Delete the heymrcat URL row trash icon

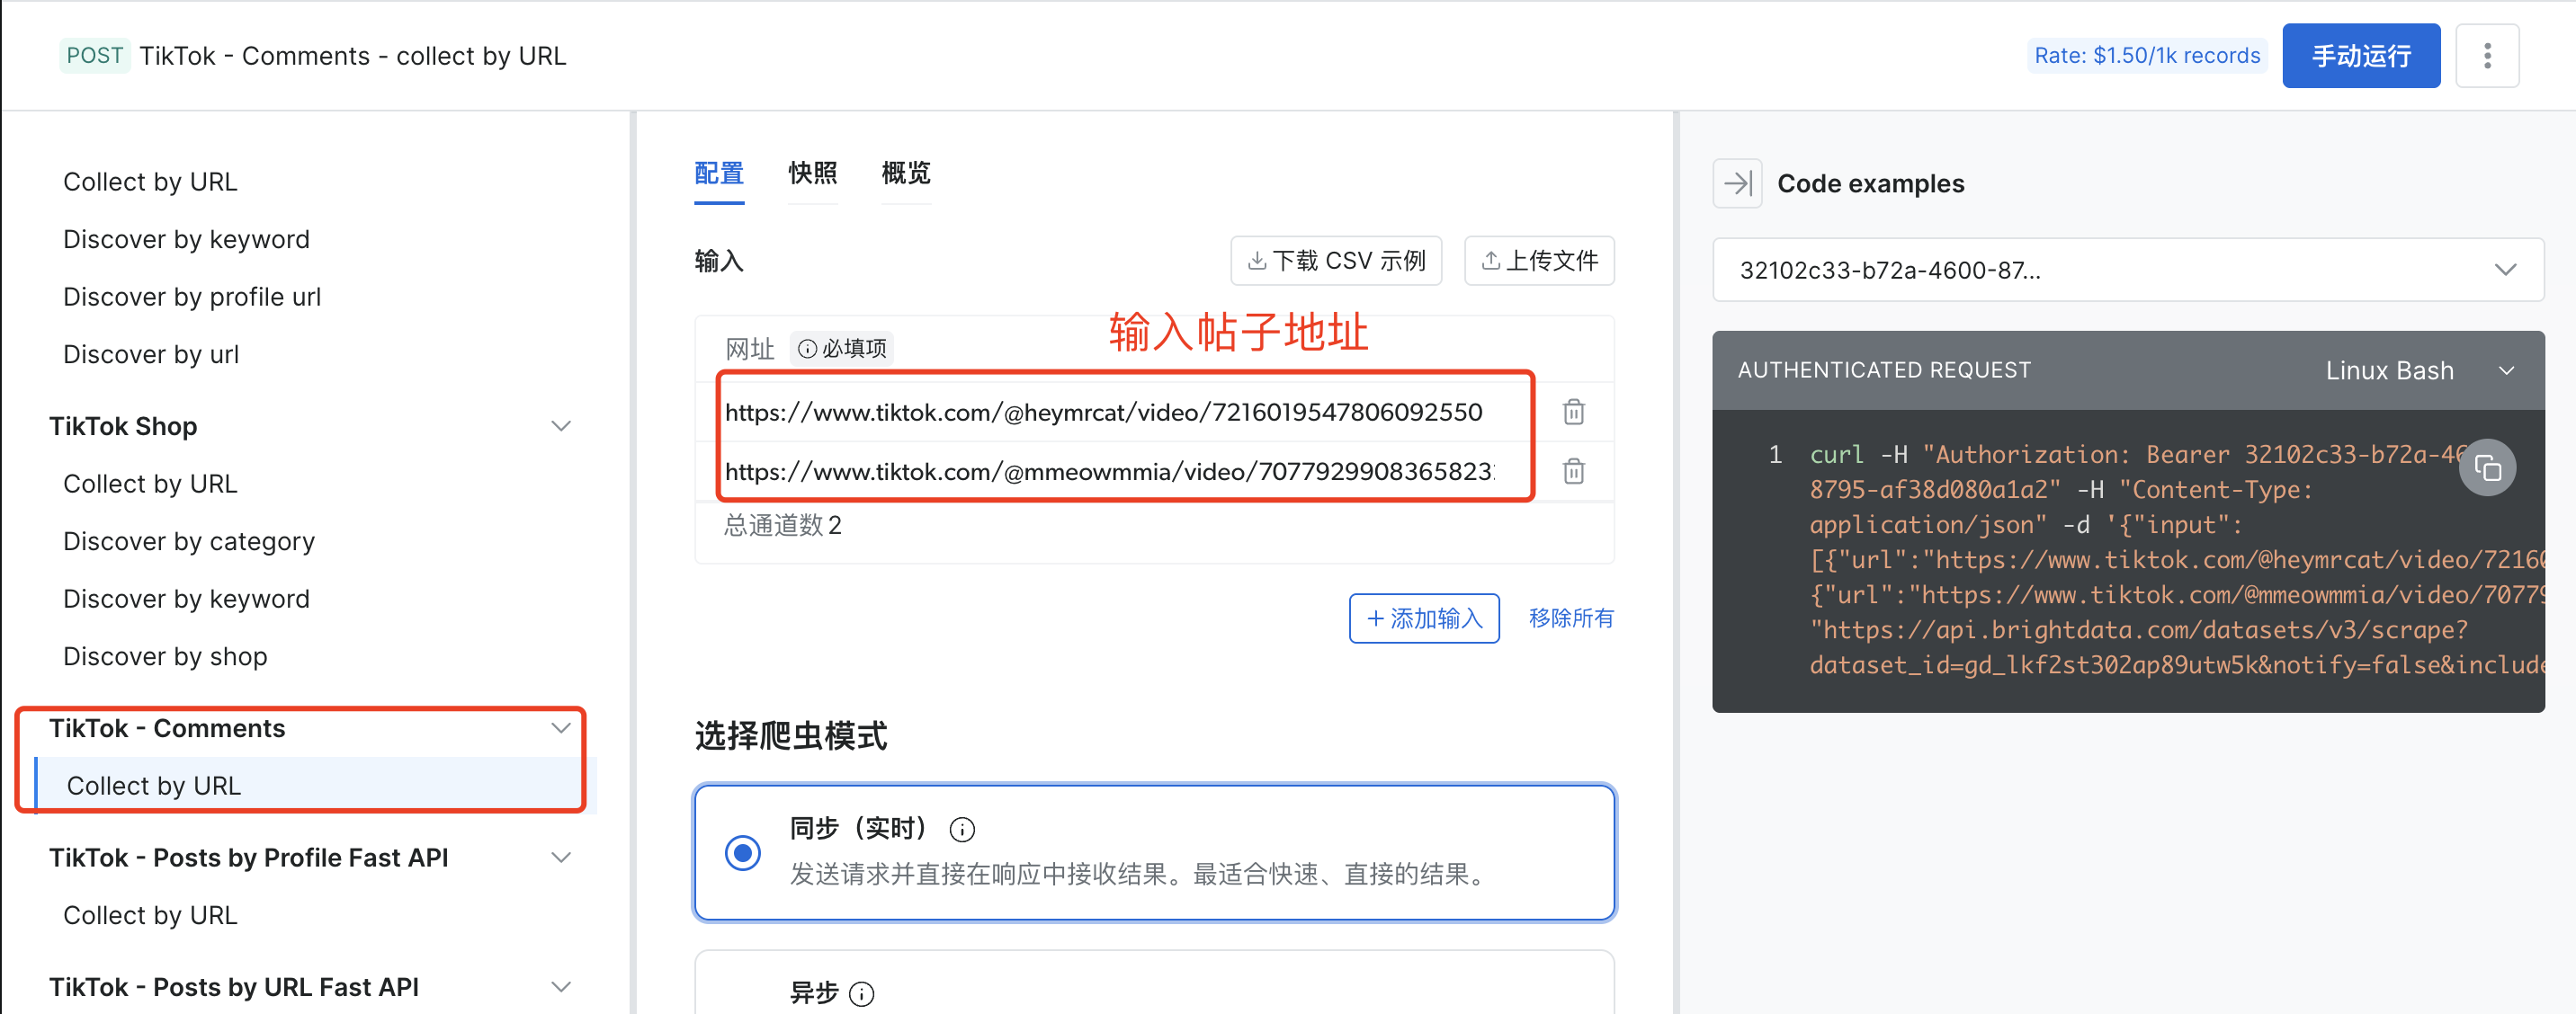click(1573, 412)
